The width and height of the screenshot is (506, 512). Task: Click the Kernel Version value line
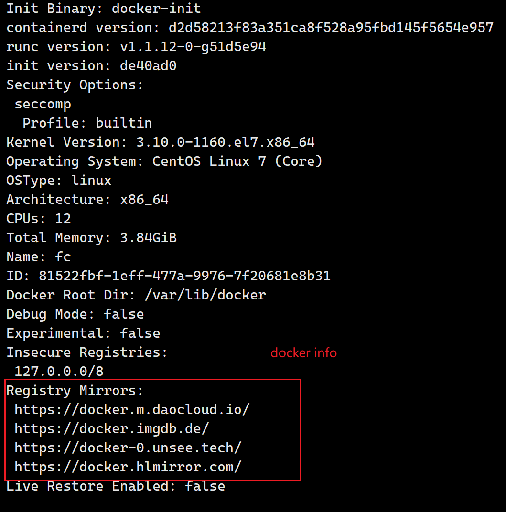pyautogui.click(x=161, y=142)
